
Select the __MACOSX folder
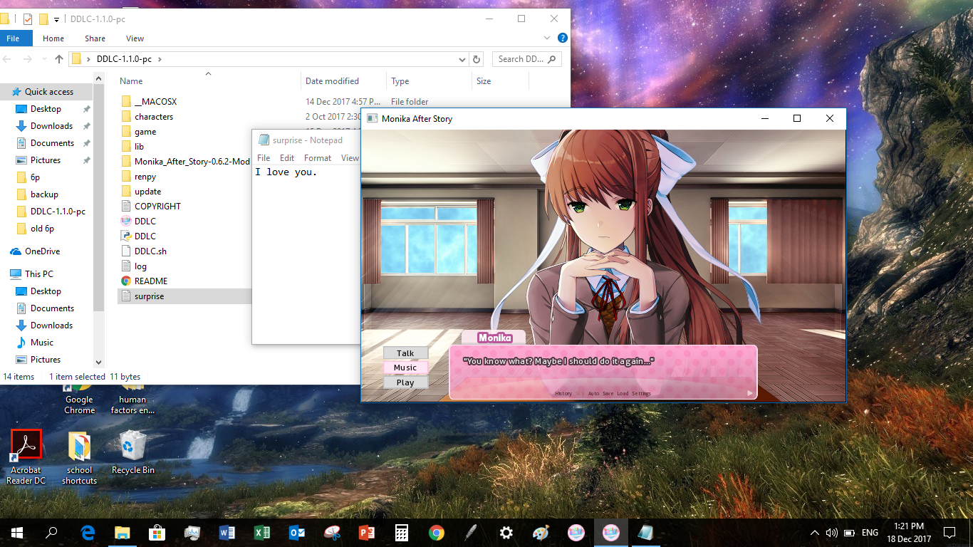pyautogui.click(x=155, y=102)
